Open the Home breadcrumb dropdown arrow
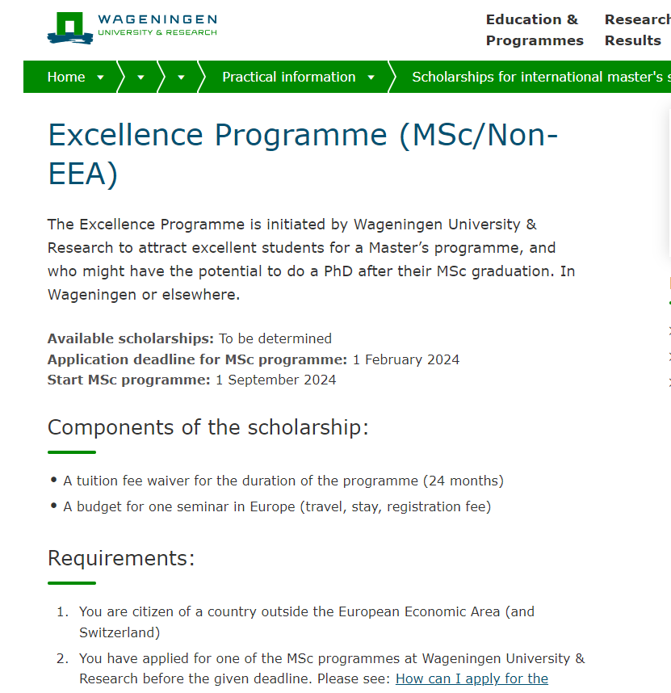 (x=100, y=77)
